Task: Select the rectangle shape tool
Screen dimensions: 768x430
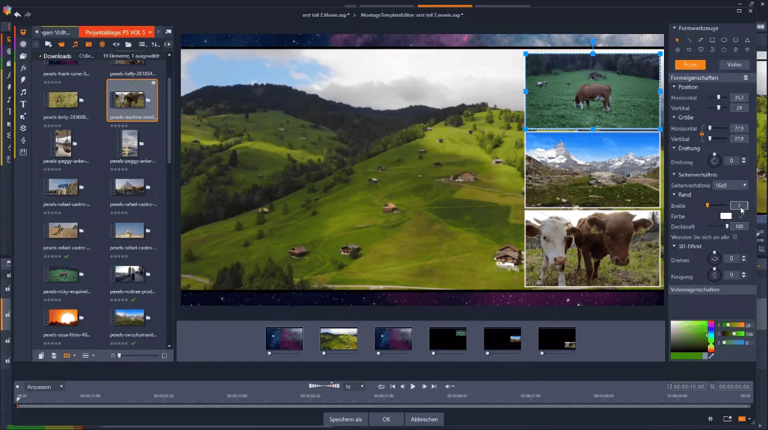Action: tap(712, 40)
